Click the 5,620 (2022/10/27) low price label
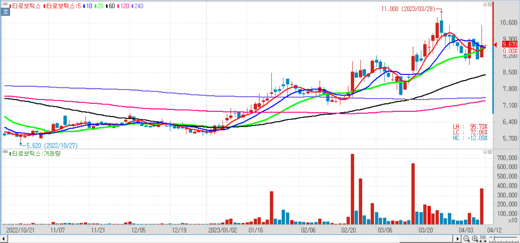This screenshot has width=520, height=243. click(52, 145)
